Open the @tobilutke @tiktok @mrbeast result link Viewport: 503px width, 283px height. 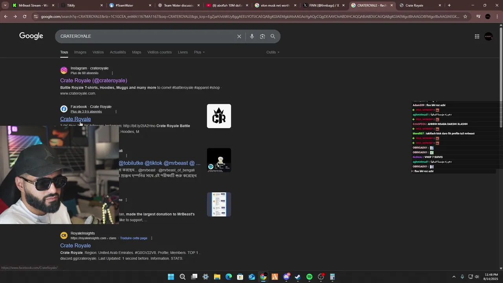pyautogui.click(x=160, y=163)
